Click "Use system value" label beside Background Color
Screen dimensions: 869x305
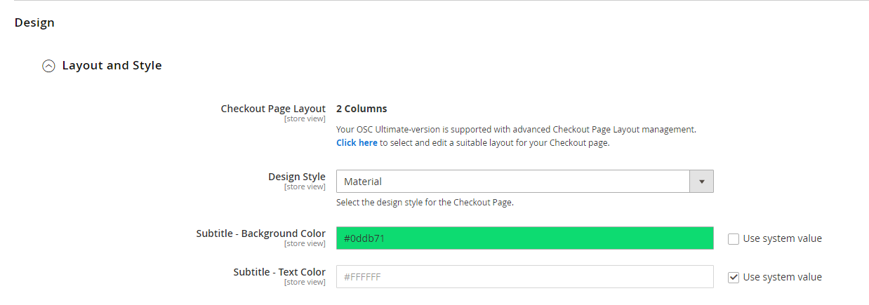click(x=782, y=238)
